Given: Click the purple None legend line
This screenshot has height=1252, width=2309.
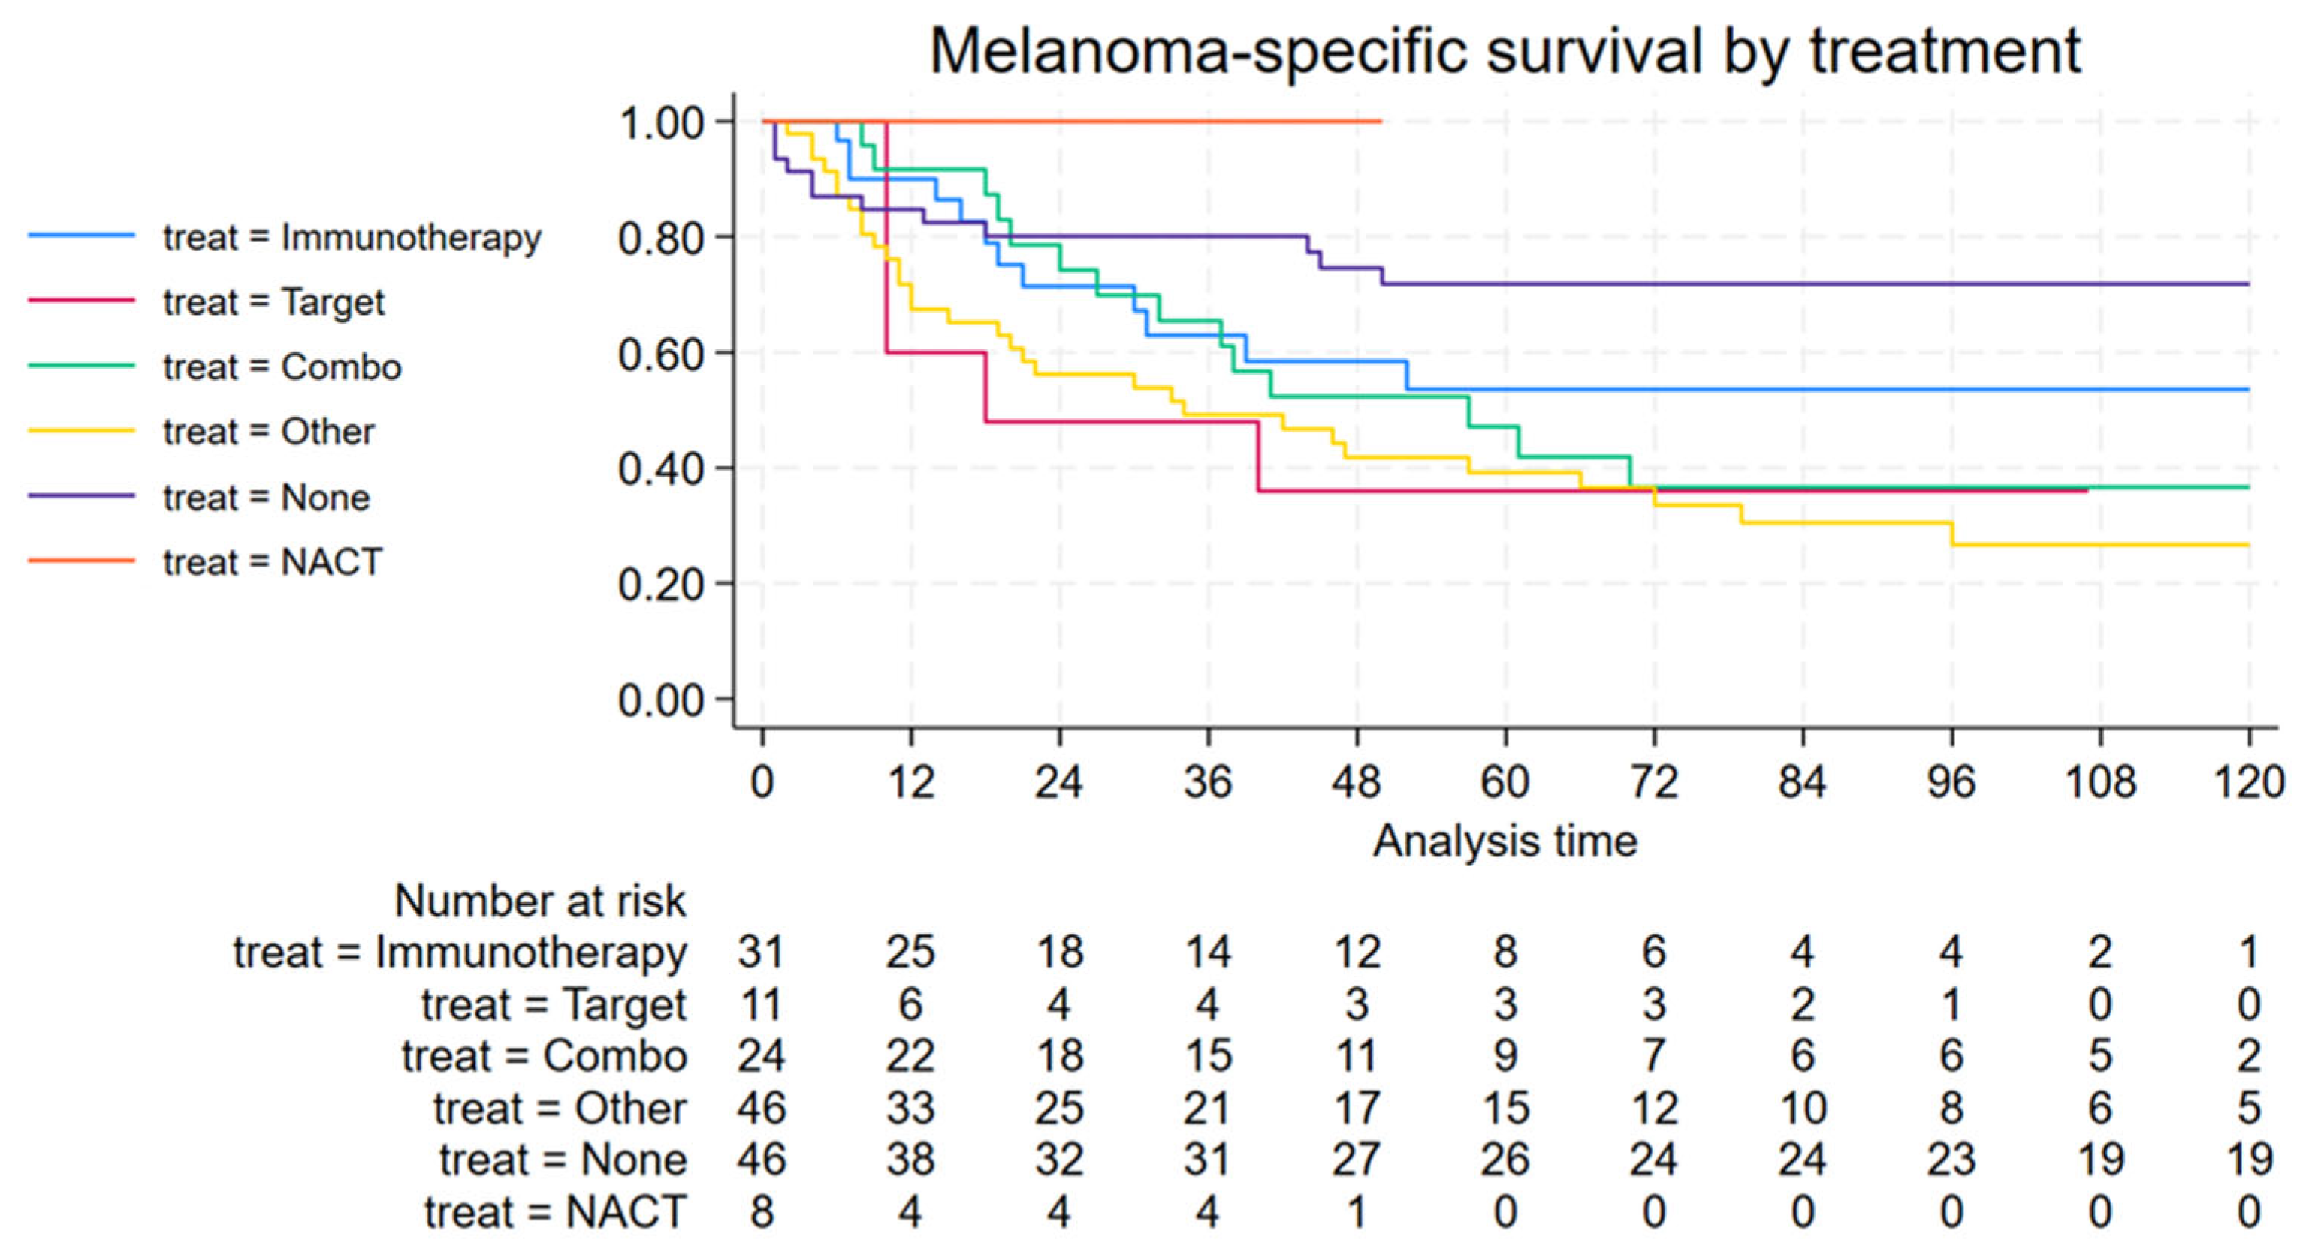Looking at the screenshot, I should tap(82, 496).
